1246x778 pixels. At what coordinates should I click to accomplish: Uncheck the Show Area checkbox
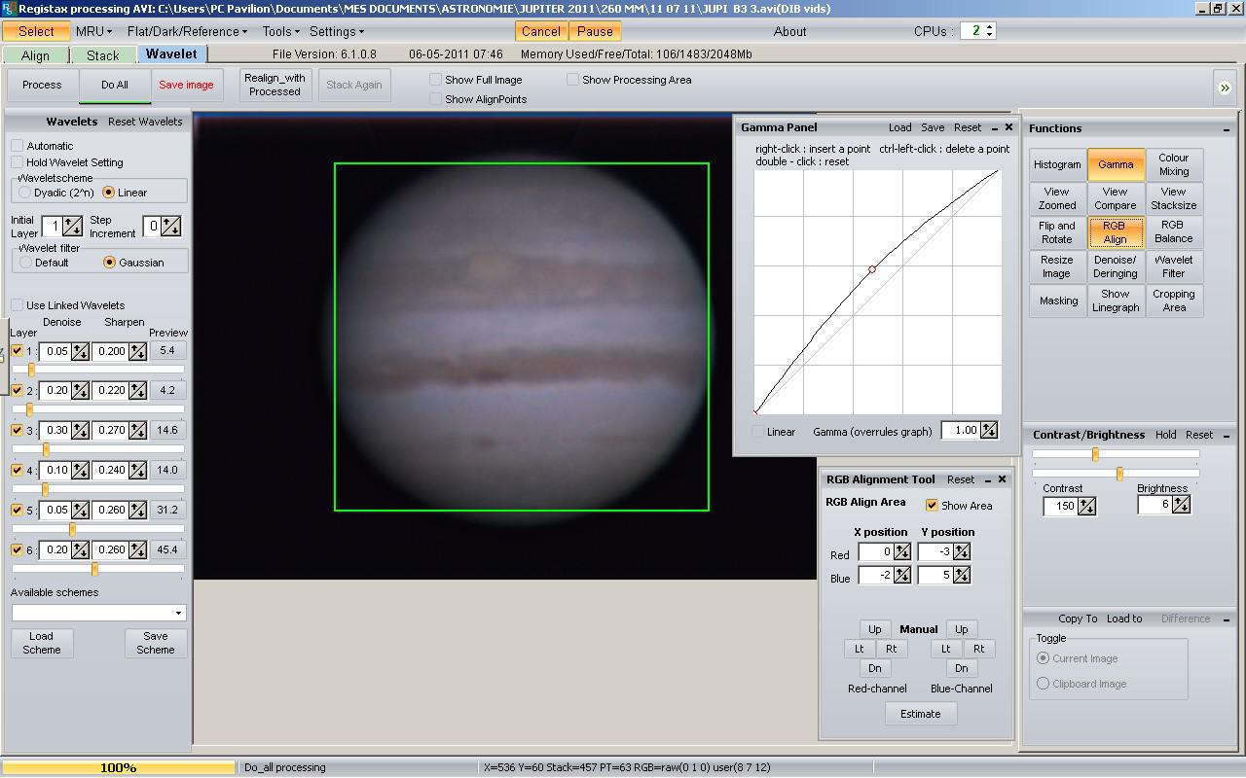932,506
